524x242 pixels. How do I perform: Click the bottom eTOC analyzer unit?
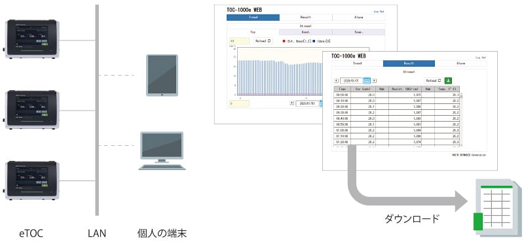pyautogui.click(x=32, y=181)
